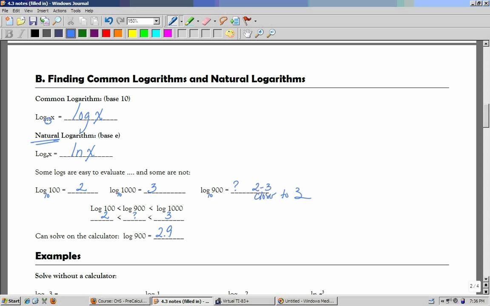
Task: Pick the black ink color swatch
Action: 35,34
